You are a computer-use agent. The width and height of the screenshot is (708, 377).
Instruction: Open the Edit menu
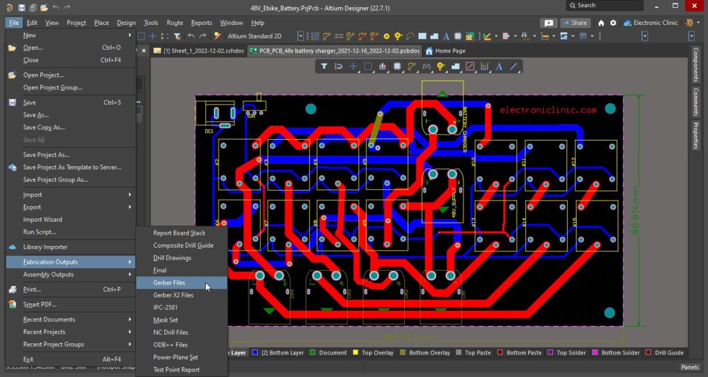(32, 23)
